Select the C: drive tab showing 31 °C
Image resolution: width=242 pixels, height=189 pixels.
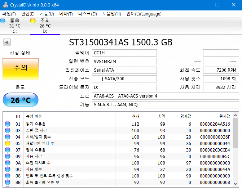click(x=15, y=26)
